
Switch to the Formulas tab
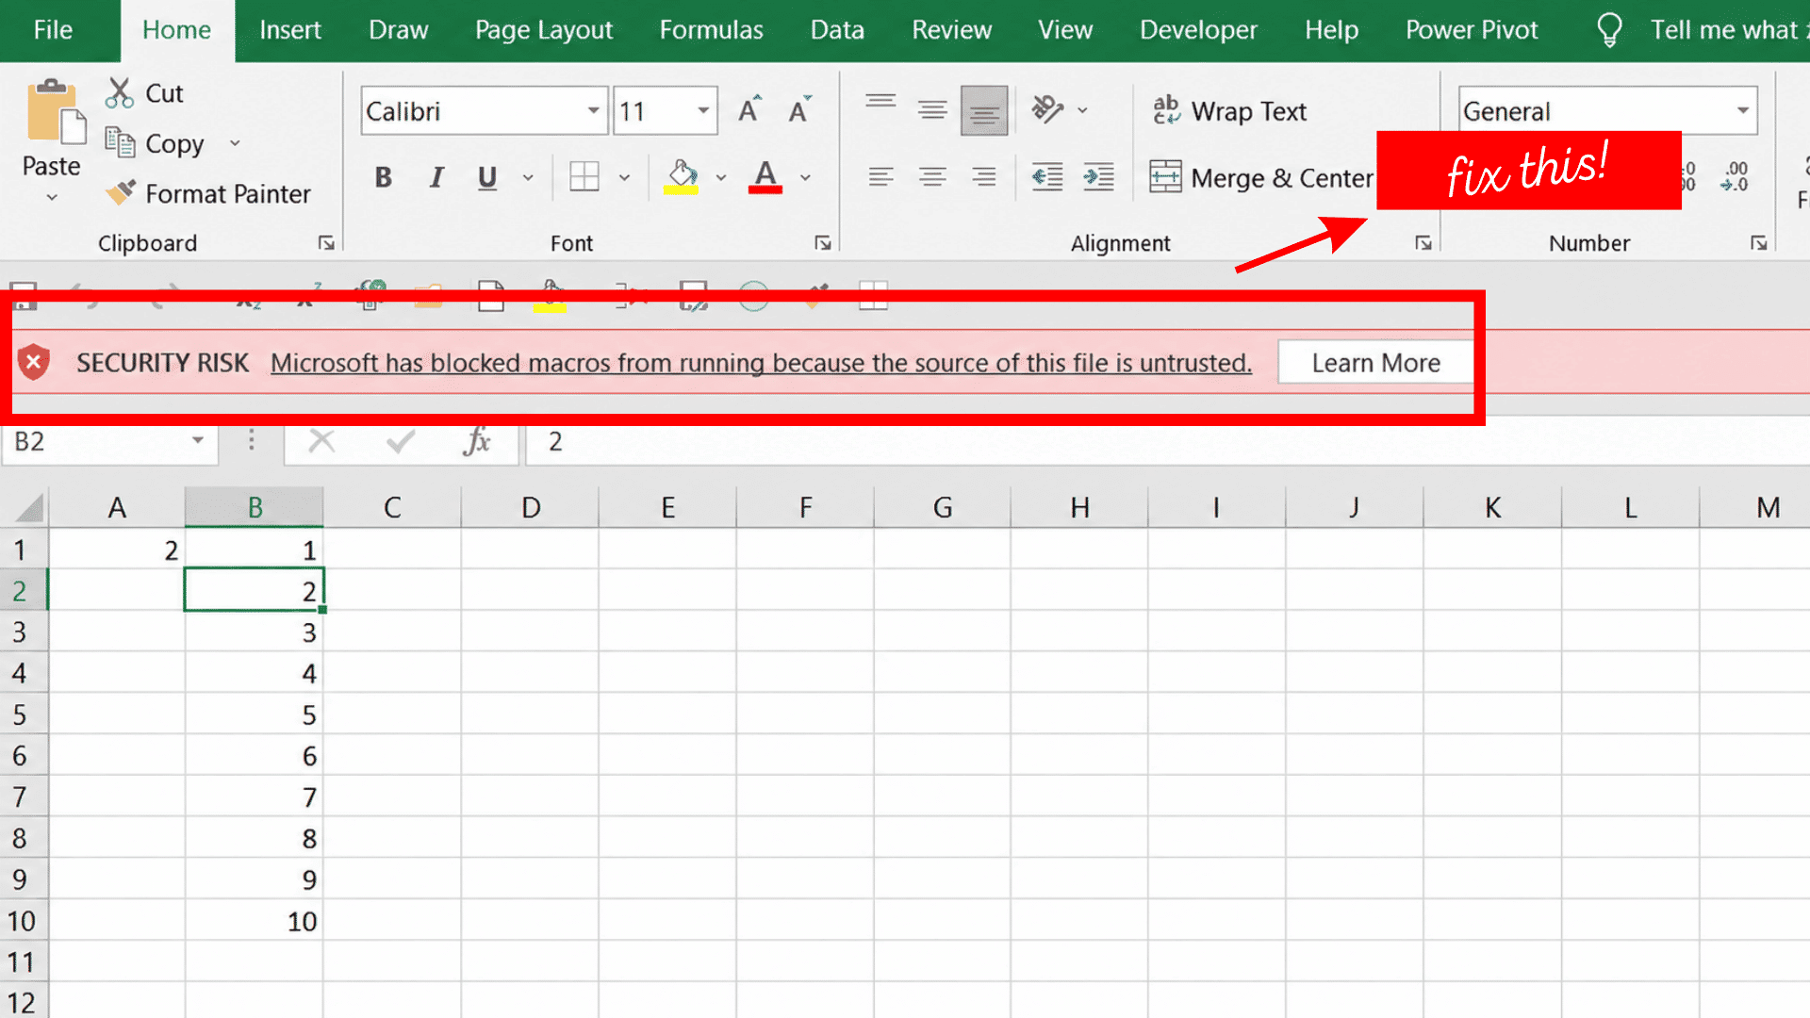(x=712, y=30)
